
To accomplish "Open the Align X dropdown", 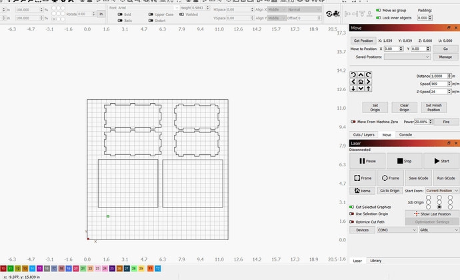I will pyautogui.click(x=277, y=10).
